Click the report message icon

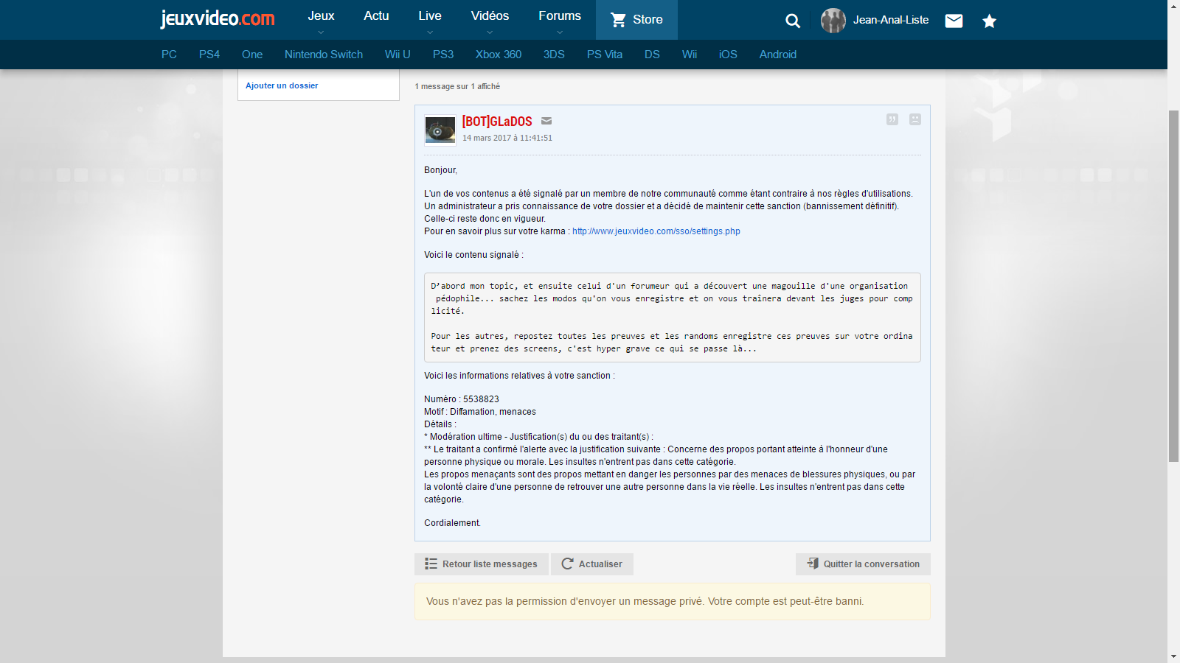tap(915, 119)
